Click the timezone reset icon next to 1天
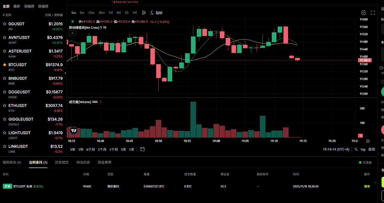 pyautogui.click(x=142, y=149)
